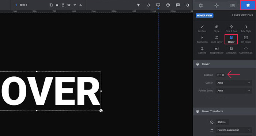Delete the text-5 layer via trash icon

(x=57, y=5)
